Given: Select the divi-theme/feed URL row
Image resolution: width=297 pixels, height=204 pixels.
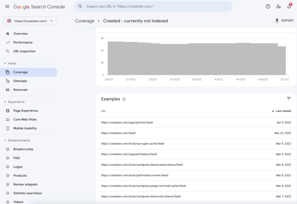Looking at the screenshot, I should (x=196, y=196).
